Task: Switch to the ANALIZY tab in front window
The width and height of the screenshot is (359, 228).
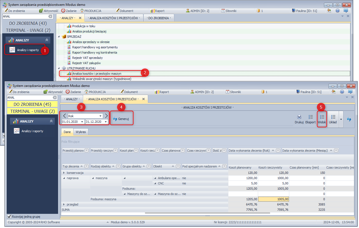Action: tap(72, 99)
